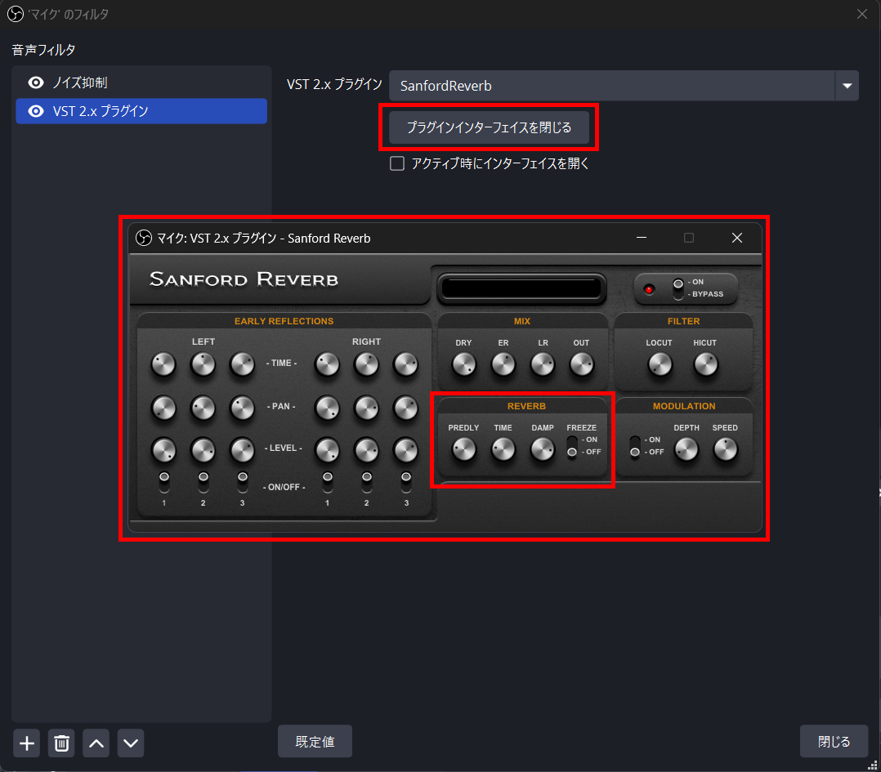Move the filter down with the down arrow
This screenshot has height=772, width=881.
pos(131,743)
